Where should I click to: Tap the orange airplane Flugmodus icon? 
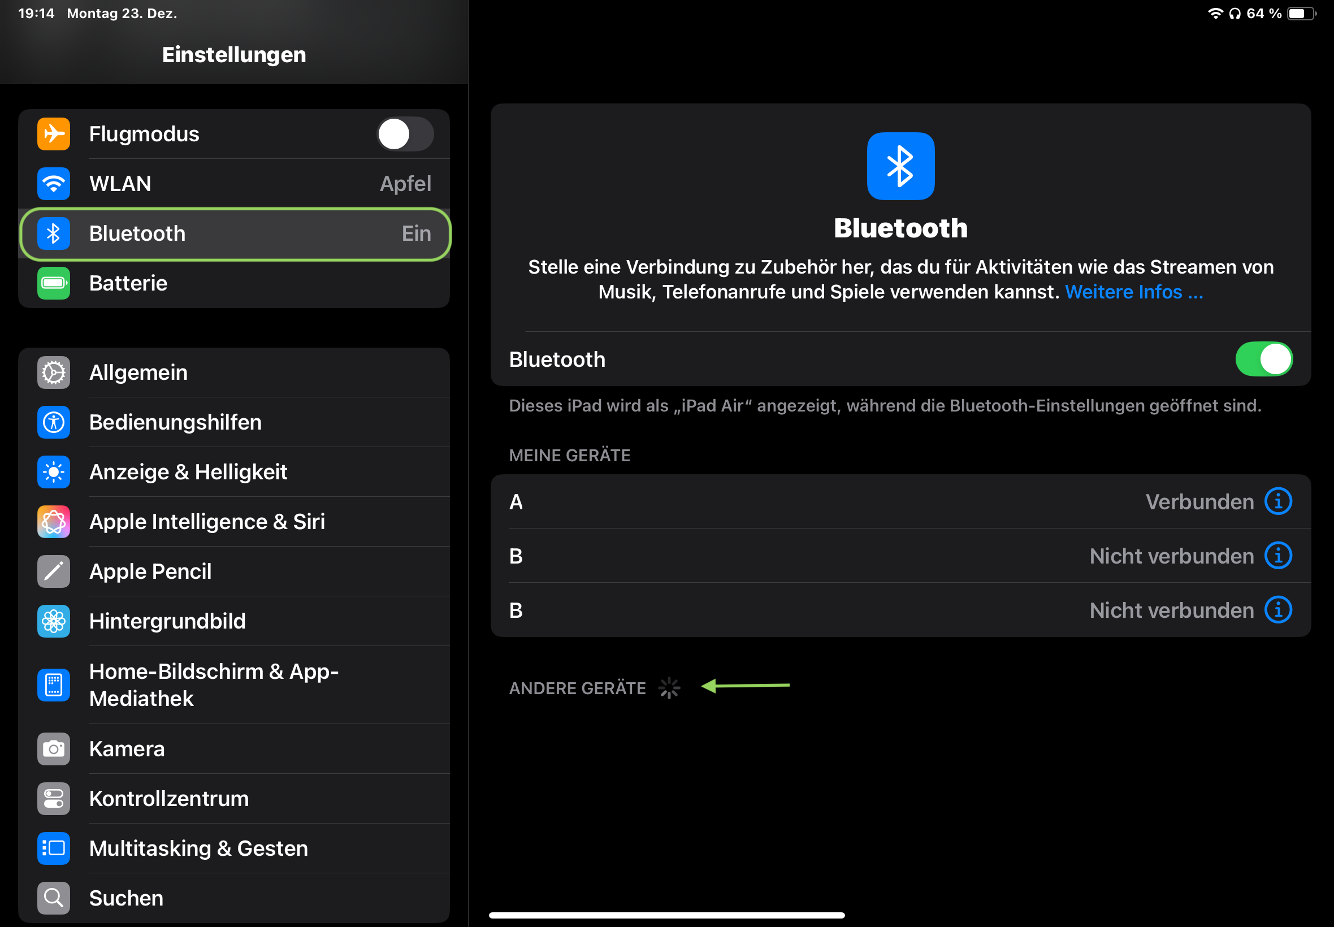(x=54, y=134)
